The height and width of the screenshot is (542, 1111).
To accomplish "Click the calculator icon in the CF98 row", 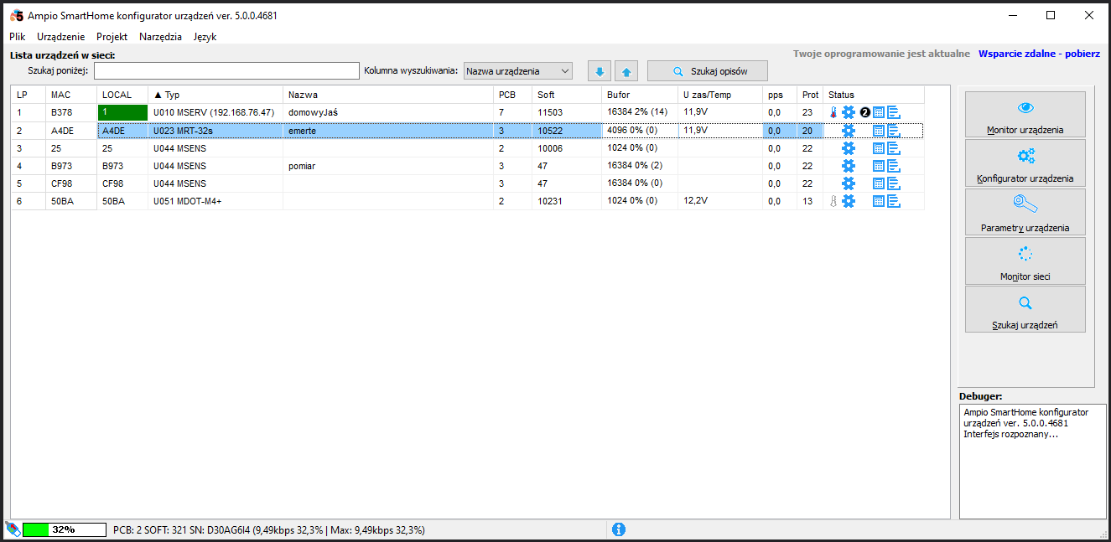I will [879, 183].
